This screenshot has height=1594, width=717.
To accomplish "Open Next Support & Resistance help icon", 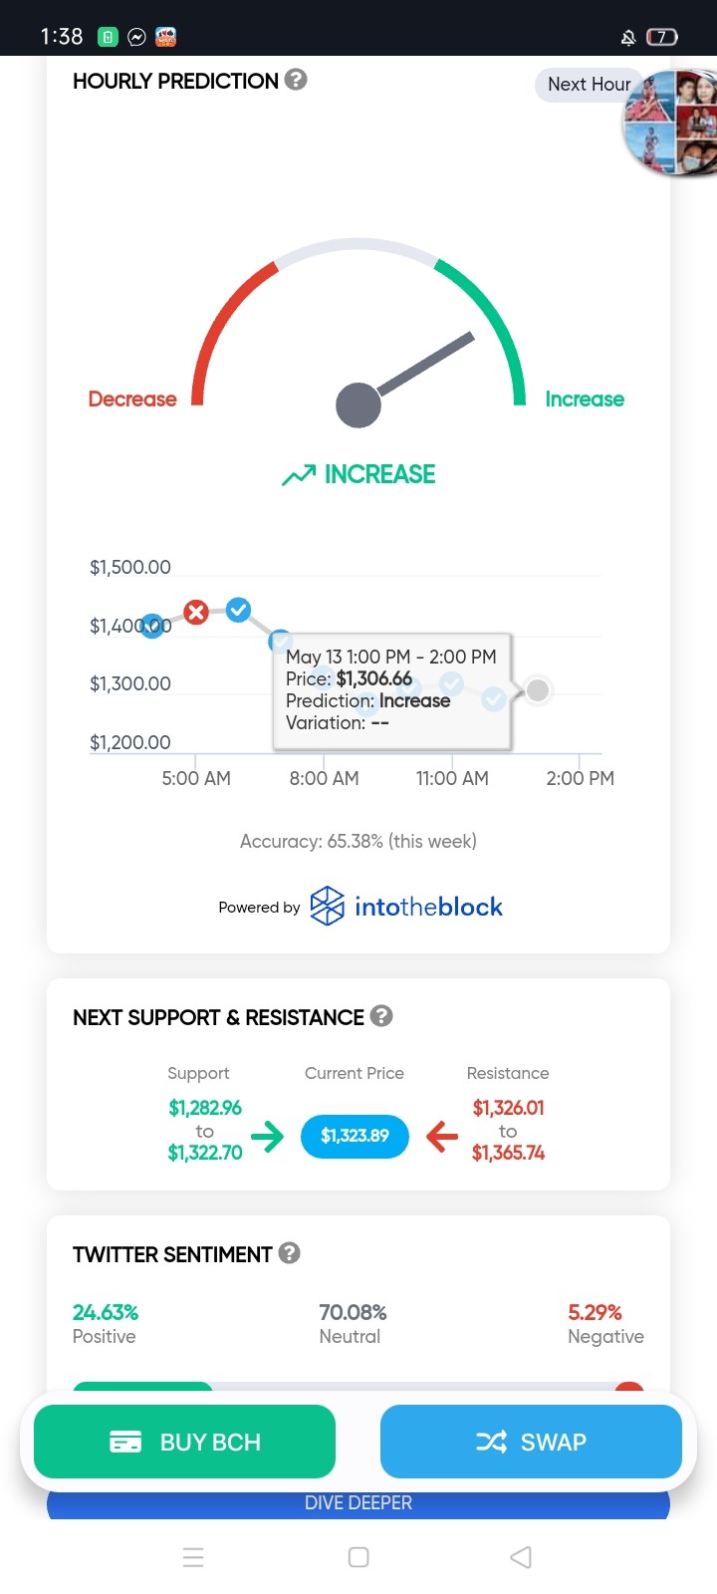I will [381, 1016].
